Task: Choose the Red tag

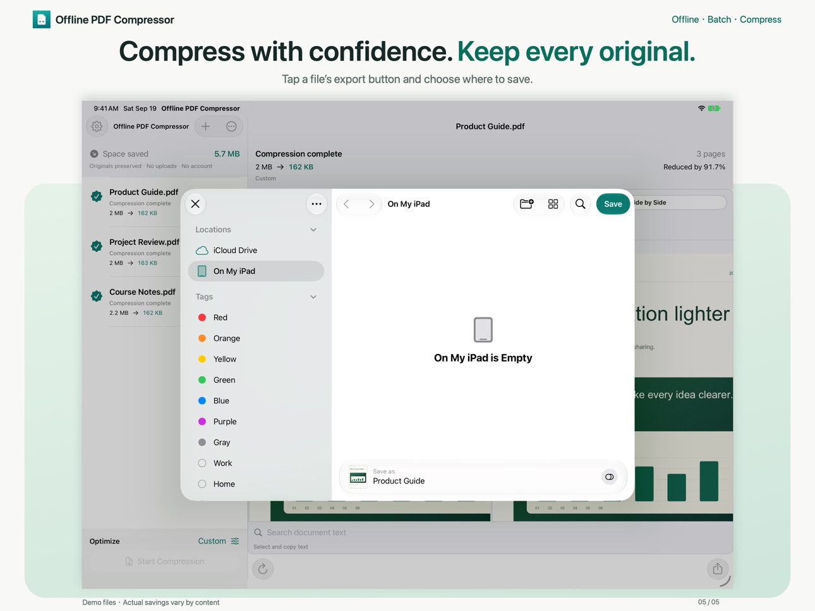Action: click(x=256, y=317)
